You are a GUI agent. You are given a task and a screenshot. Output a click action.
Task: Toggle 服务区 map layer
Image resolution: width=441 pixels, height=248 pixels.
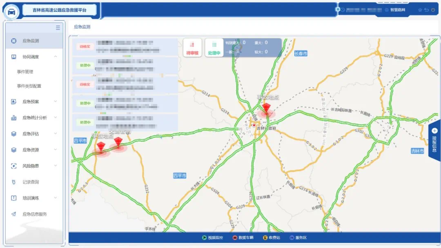pyautogui.click(x=292, y=237)
